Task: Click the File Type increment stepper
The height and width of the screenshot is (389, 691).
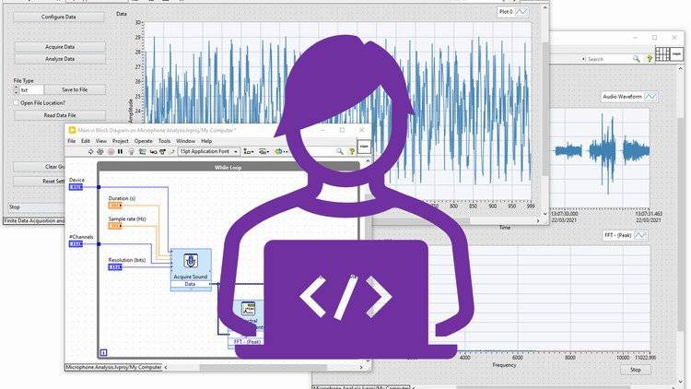Action: click(x=17, y=88)
